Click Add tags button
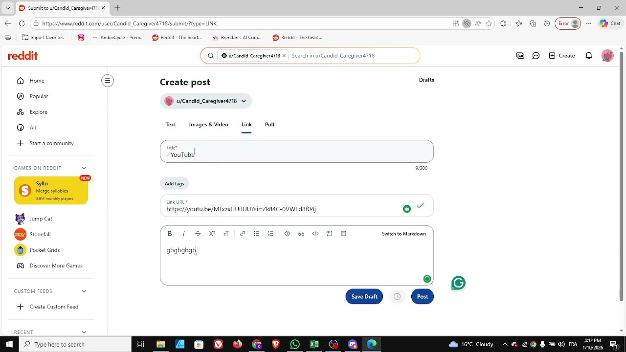This screenshot has height=352, width=626. pyautogui.click(x=175, y=184)
